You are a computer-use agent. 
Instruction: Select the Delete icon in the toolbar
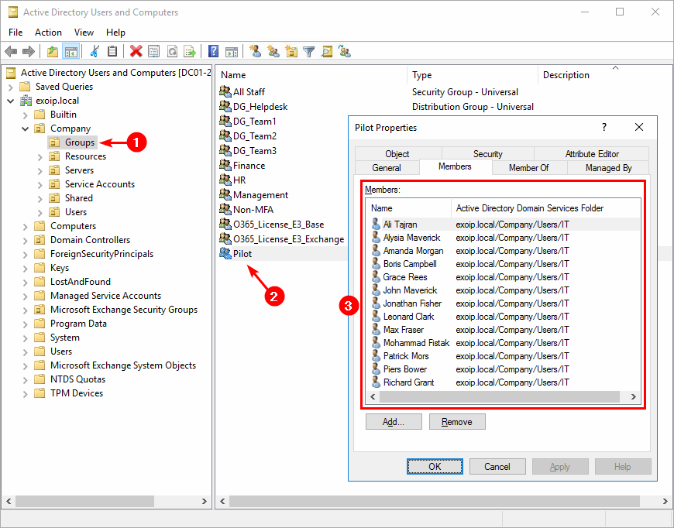click(135, 51)
